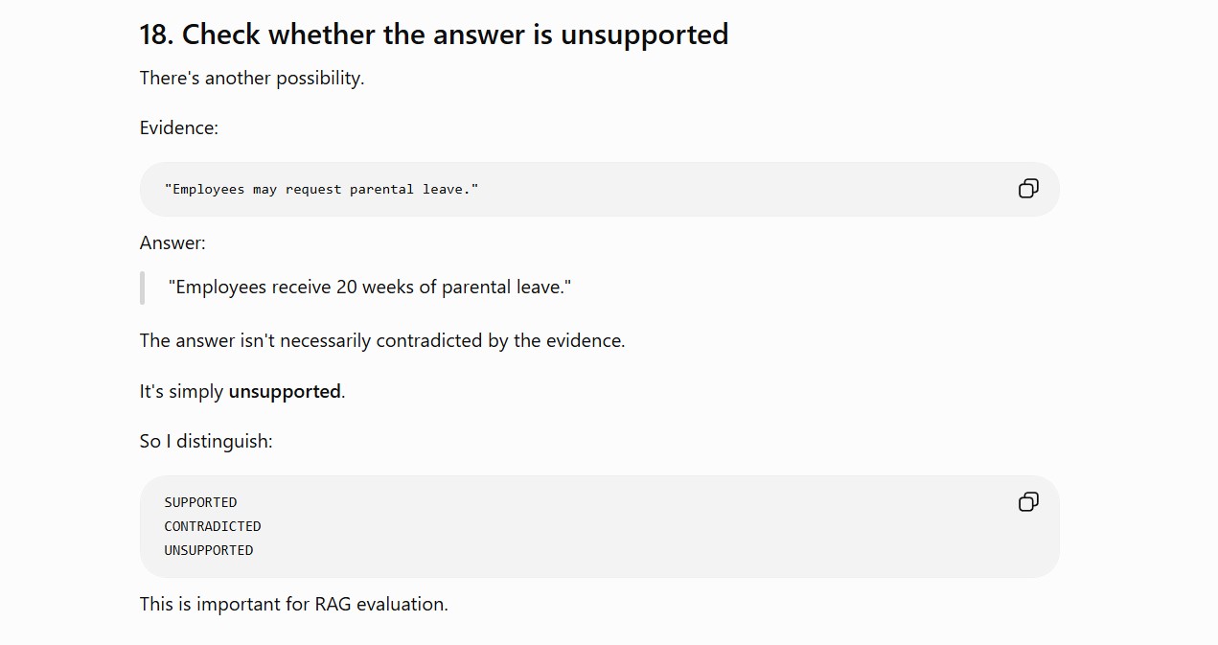This screenshot has height=645, width=1218.
Task: Click the SUPPORTED line in the code block
Action: [200, 502]
